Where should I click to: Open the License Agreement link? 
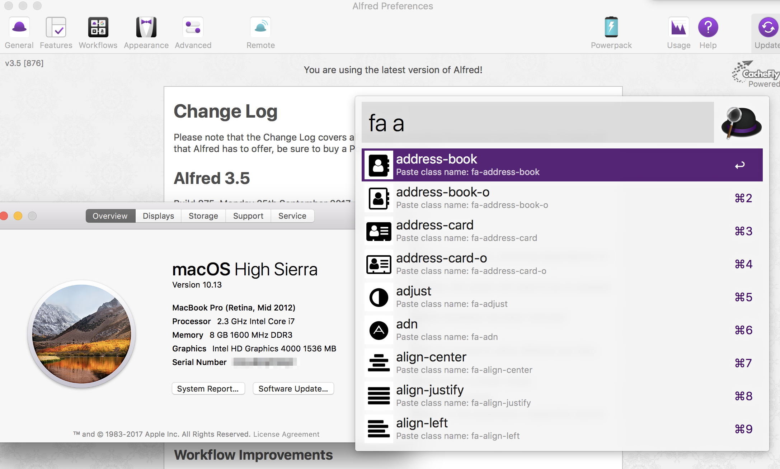pos(286,434)
